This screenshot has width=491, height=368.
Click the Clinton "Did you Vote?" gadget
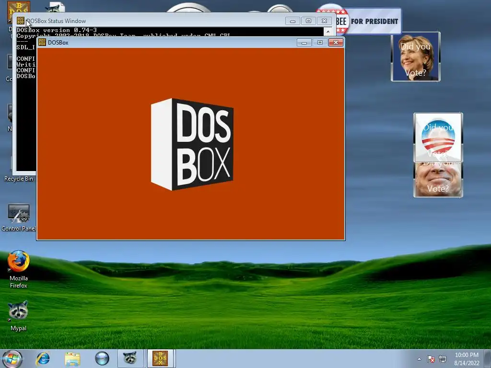[416, 57]
